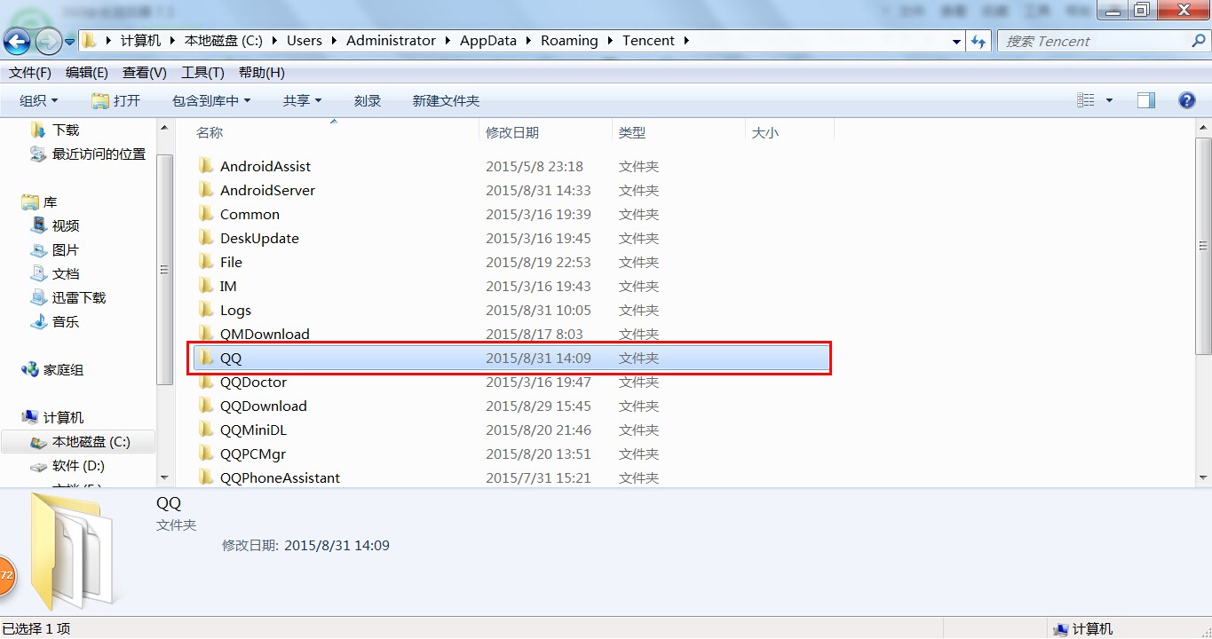The image size is (1212, 639).
Task: Select 软件 (D:) drive
Action: coord(67,465)
